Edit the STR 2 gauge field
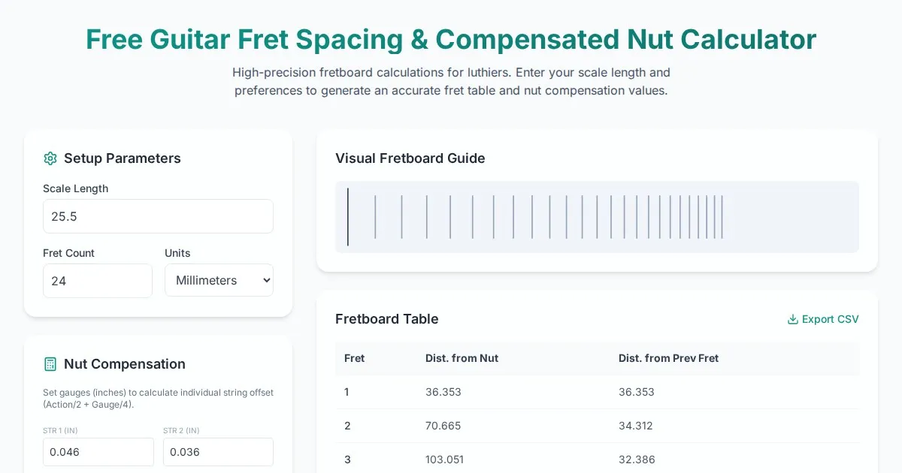Image resolution: width=902 pixels, height=473 pixels. click(218, 452)
